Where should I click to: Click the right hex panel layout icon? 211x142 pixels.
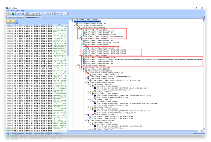pos(13,21)
